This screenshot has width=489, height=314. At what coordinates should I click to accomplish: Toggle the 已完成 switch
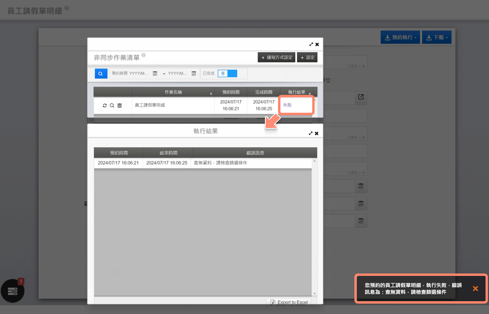click(x=228, y=74)
